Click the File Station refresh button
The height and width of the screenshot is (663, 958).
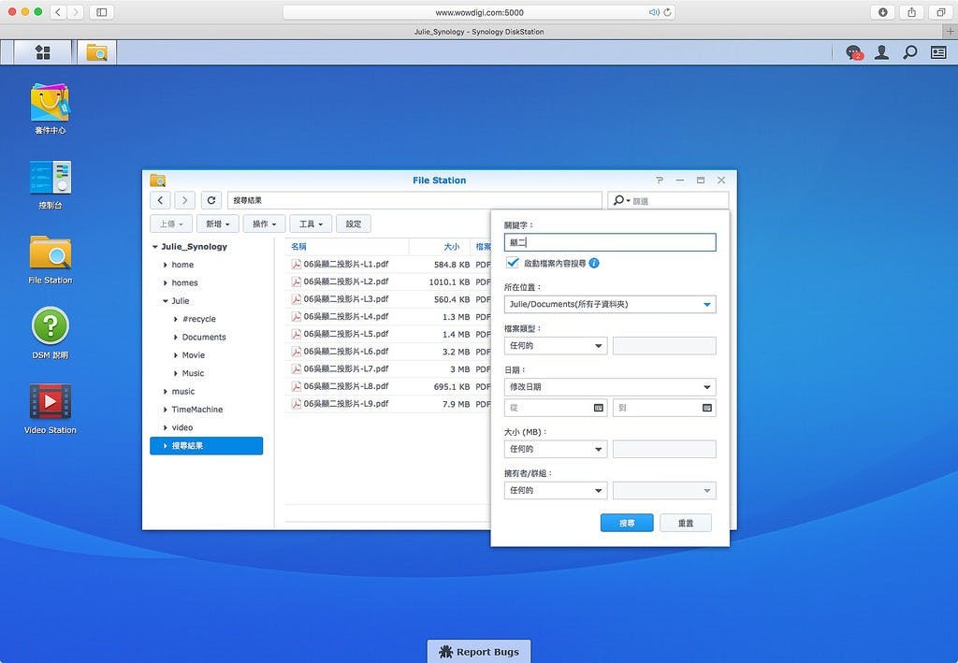click(x=211, y=200)
